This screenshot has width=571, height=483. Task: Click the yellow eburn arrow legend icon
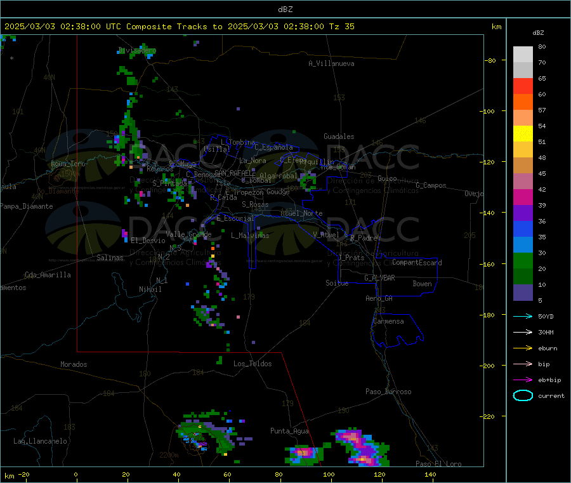pyautogui.click(x=523, y=348)
